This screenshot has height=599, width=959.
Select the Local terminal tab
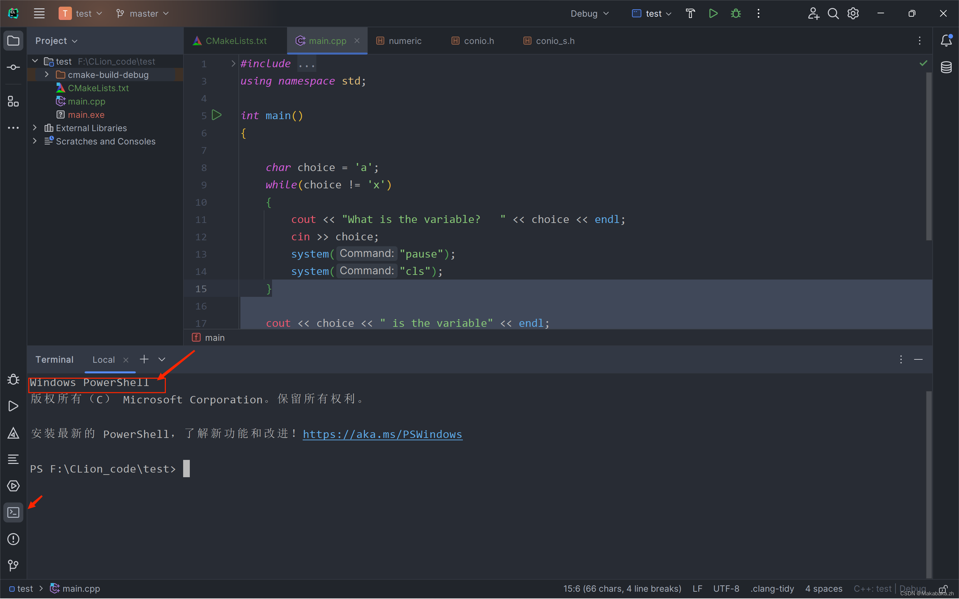pyautogui.click(x=104, y=360)
